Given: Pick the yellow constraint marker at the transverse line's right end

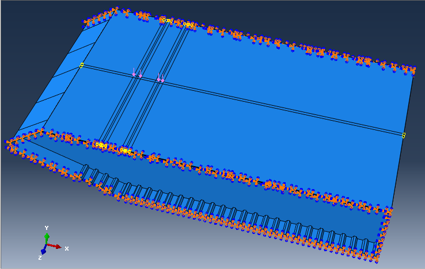Looking at the screenshot, I should point(404,135).
